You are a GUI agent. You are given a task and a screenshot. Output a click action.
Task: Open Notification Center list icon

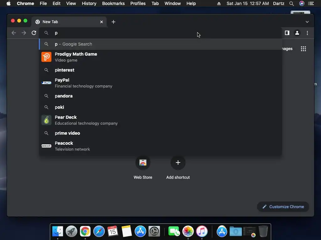click(x=311, y=3)
